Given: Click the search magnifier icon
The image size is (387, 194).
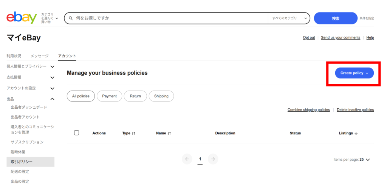Looking at the screenshot, I should (71, 18).
